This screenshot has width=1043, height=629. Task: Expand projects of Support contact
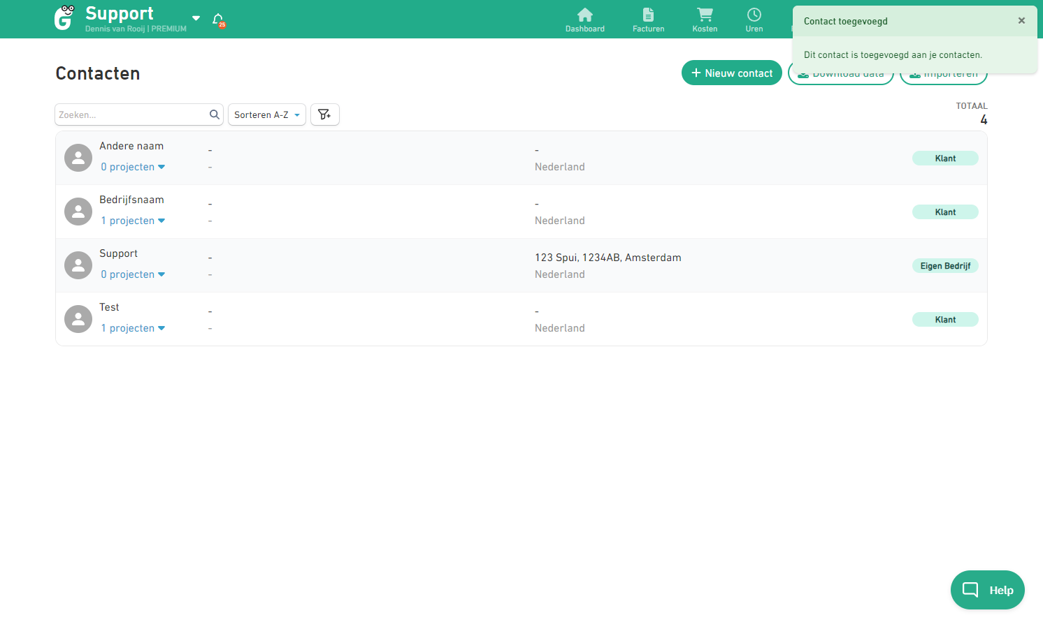[x=133, y=274]
